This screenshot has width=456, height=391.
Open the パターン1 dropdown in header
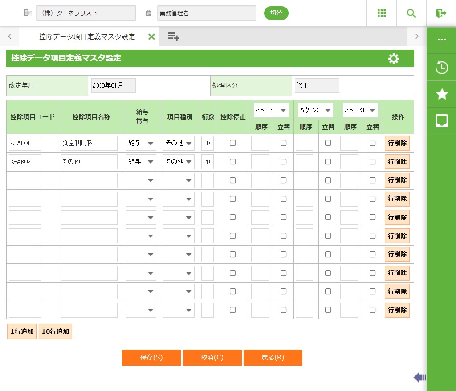tap(271, 110)
